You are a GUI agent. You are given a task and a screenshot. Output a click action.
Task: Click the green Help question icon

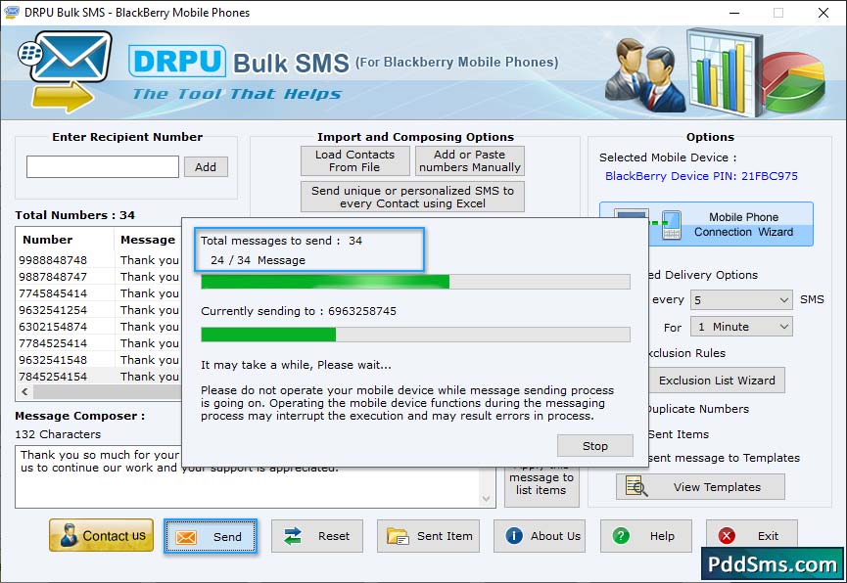pos(621,535)
